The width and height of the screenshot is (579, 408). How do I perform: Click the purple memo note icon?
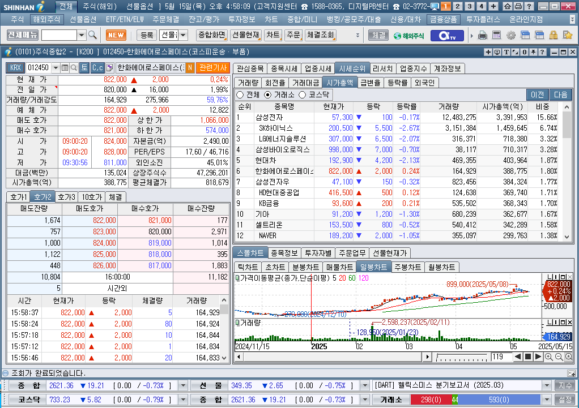point(110,67)
